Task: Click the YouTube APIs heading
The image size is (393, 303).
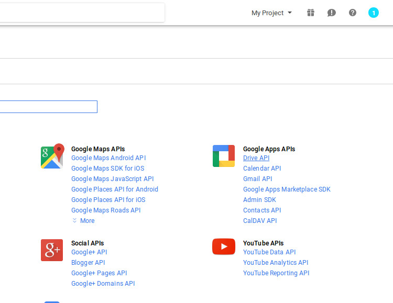Action: (x=263, y=243)
